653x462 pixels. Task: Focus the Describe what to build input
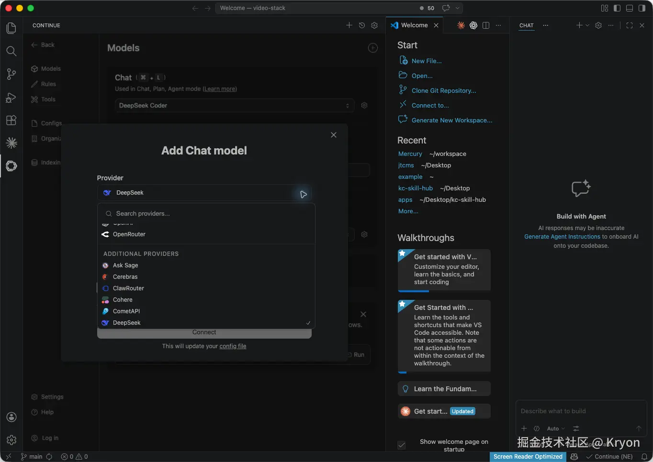coord(581,411)
